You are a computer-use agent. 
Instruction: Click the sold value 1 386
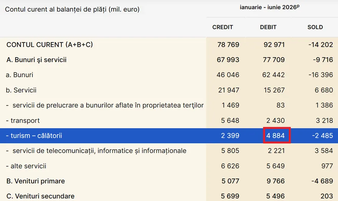point(324,105)
